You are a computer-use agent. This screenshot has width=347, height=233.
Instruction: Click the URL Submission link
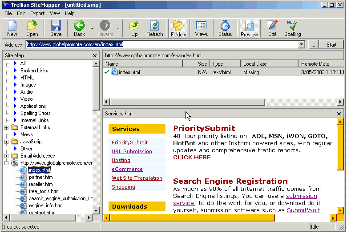click(132, 151)
